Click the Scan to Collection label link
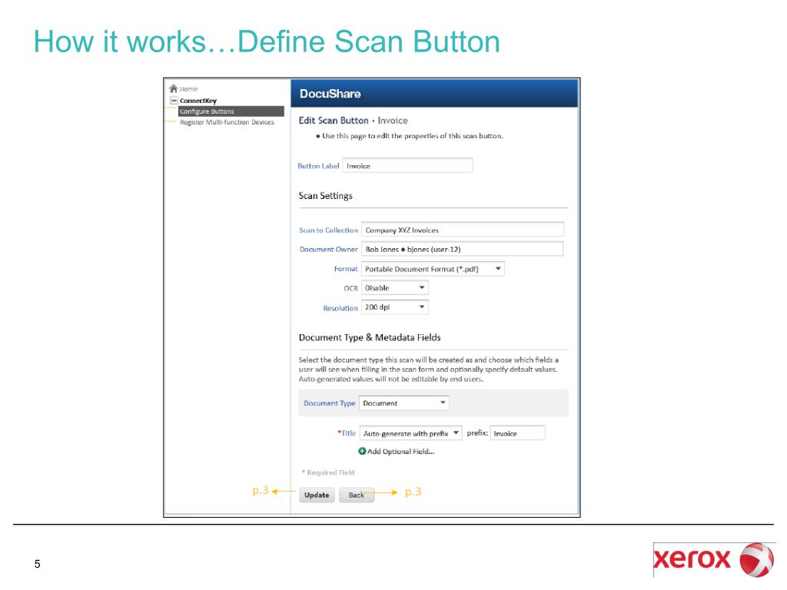Image resolution: width=787 pixels, height=590 pixels. [328, 230]
